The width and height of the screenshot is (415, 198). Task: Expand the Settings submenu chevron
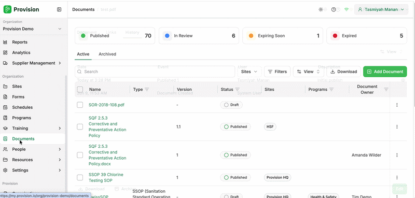(60, 170)
